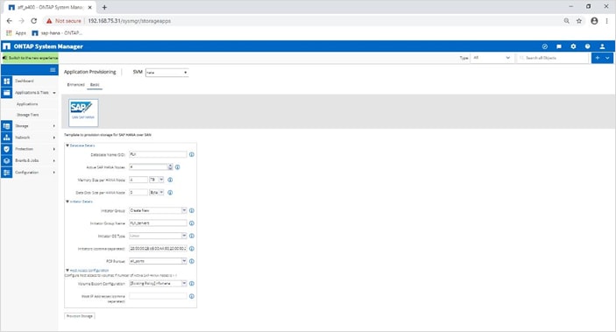
Task: Click the Applications & Tiers sidebar icon
Action: [x=7, y=93]
